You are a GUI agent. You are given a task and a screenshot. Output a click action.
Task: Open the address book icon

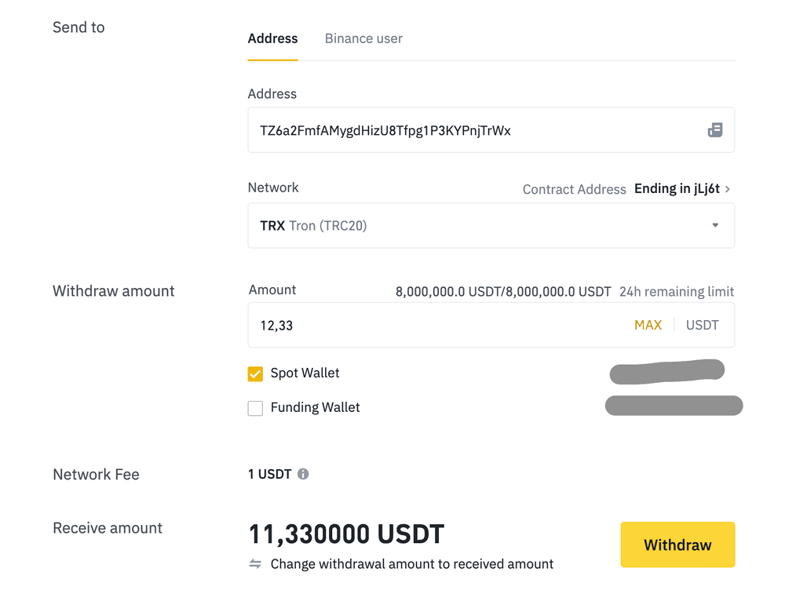pos(714,130)
